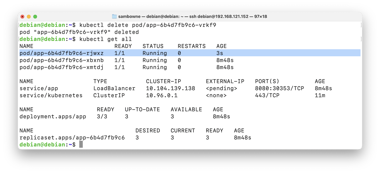Close the terminal window with the red button
Image resolution: width=380 pixels, height=173 pixels.
point(23,17)
